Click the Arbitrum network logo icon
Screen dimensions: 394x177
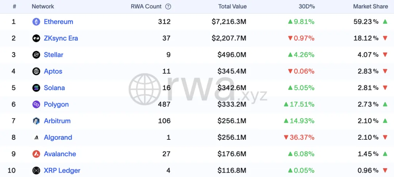36,121
